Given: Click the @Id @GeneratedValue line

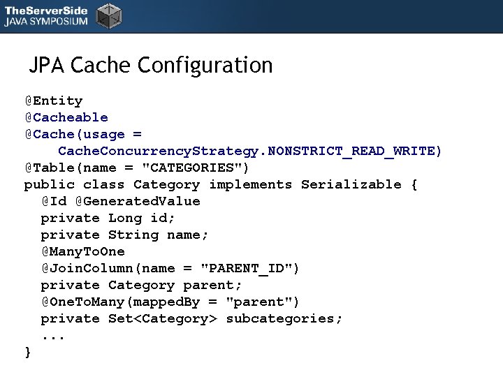Looking at the screenshot, I should (x=120, y=201).
